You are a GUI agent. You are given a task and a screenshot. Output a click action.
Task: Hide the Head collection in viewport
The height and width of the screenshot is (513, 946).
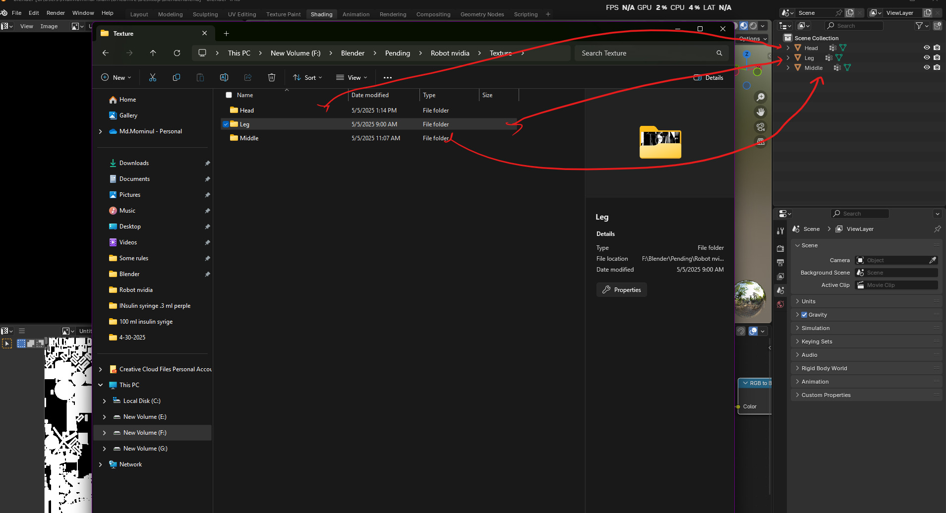pyautogui.click(x=927, y=48)
